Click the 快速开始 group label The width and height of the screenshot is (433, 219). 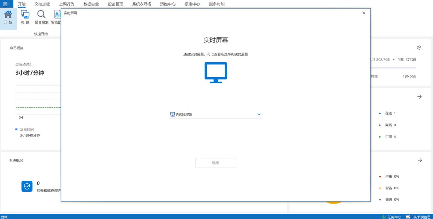(41, 34)
